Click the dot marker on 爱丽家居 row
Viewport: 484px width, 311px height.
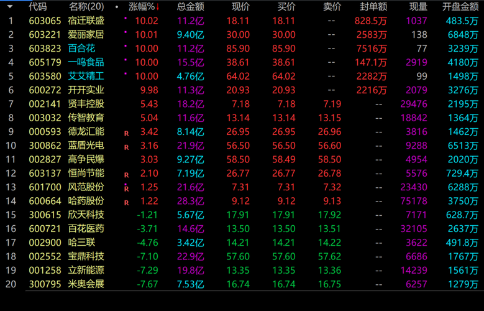coord(126,32)
